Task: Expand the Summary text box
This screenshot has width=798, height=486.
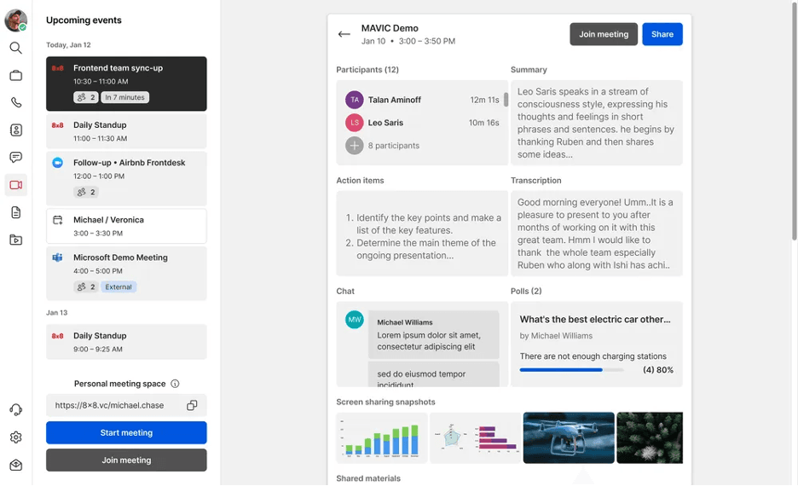Action: tap(596, 123)
